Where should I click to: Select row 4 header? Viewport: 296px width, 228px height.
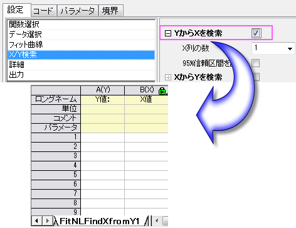click(x=56, y=165)
